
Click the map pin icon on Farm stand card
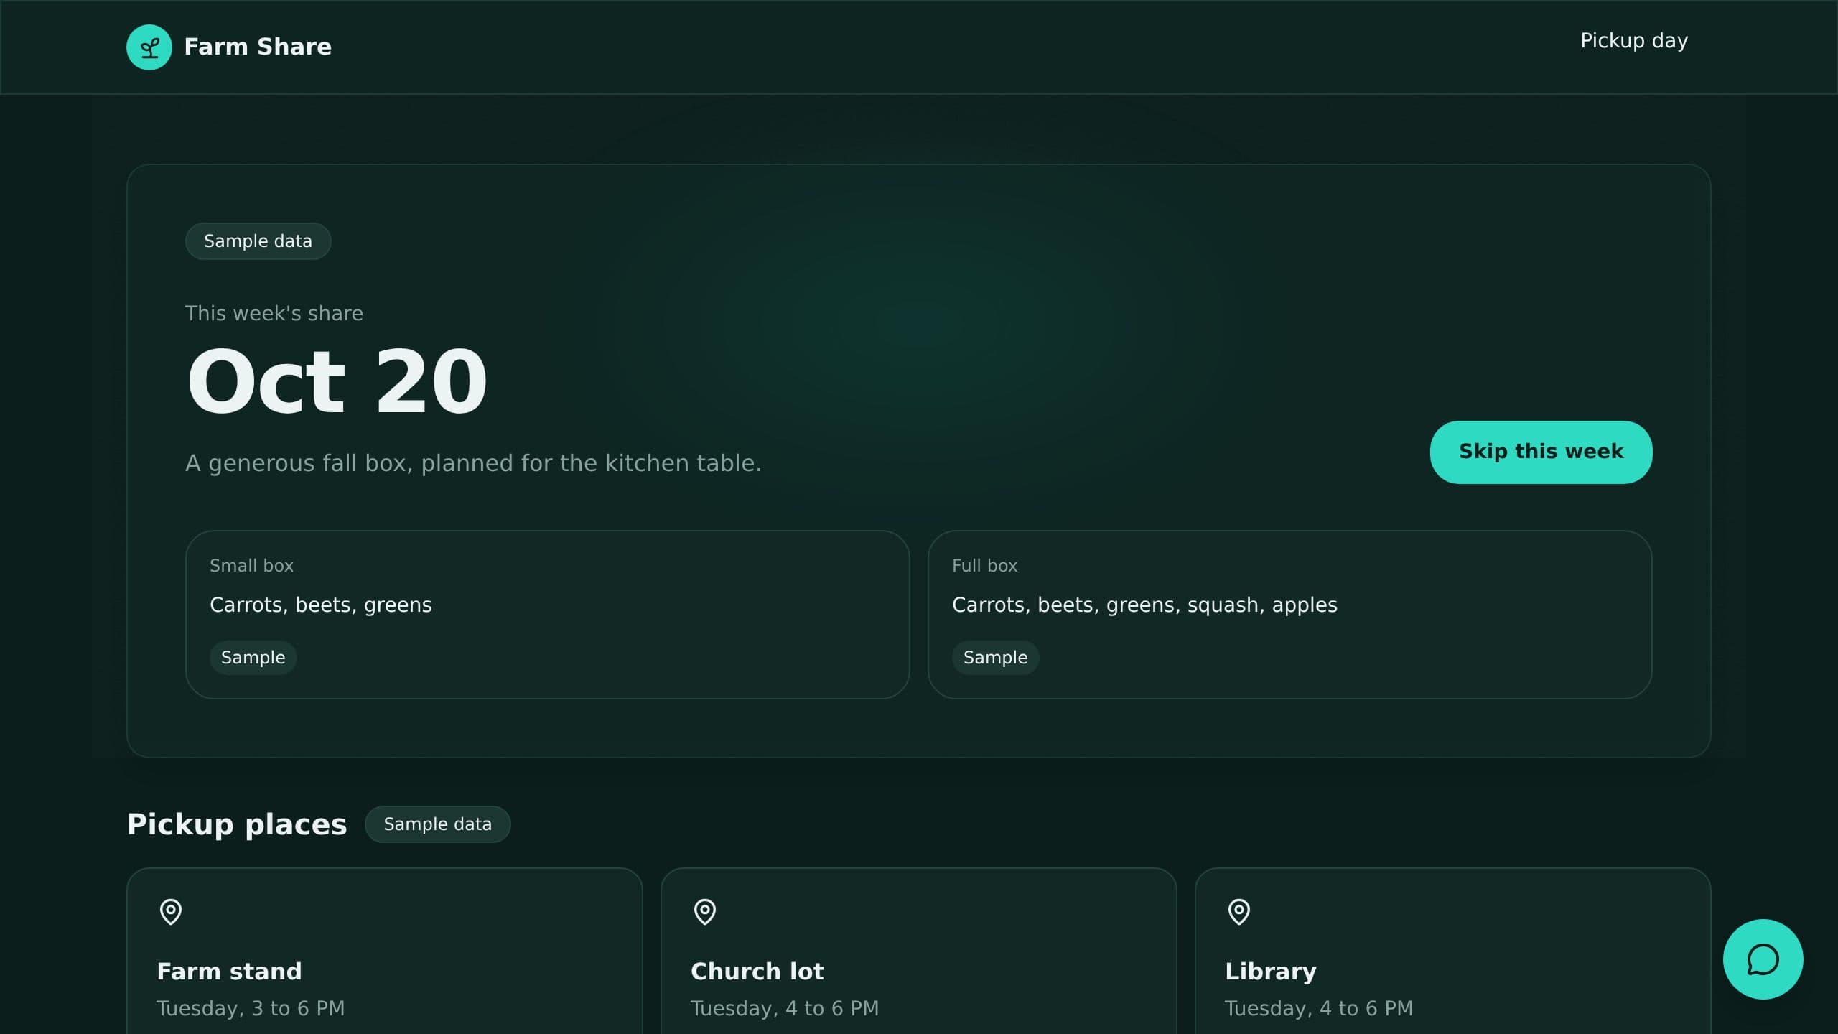171,912
